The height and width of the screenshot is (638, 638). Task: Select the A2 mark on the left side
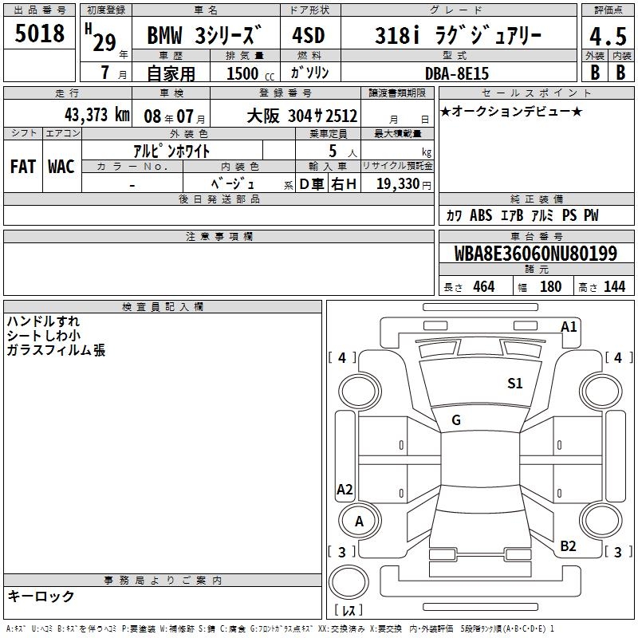(345, 489)
